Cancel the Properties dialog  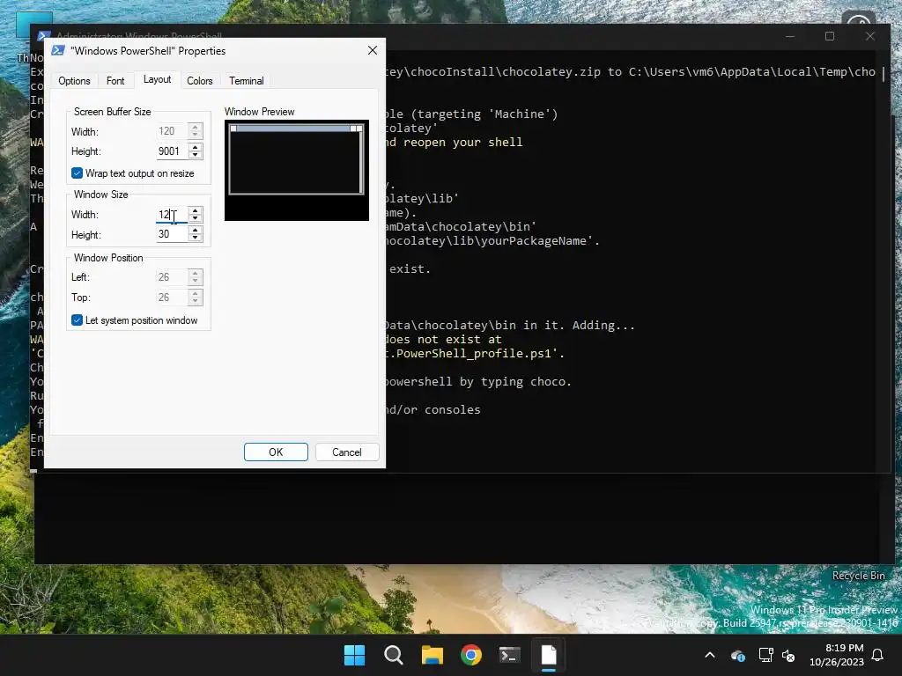[x=347, y=452]
